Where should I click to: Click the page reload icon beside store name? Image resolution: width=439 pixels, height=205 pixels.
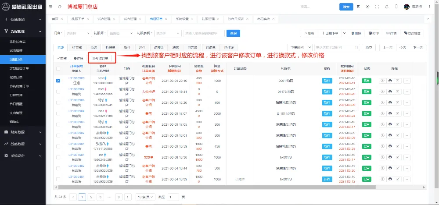(60, 7)
